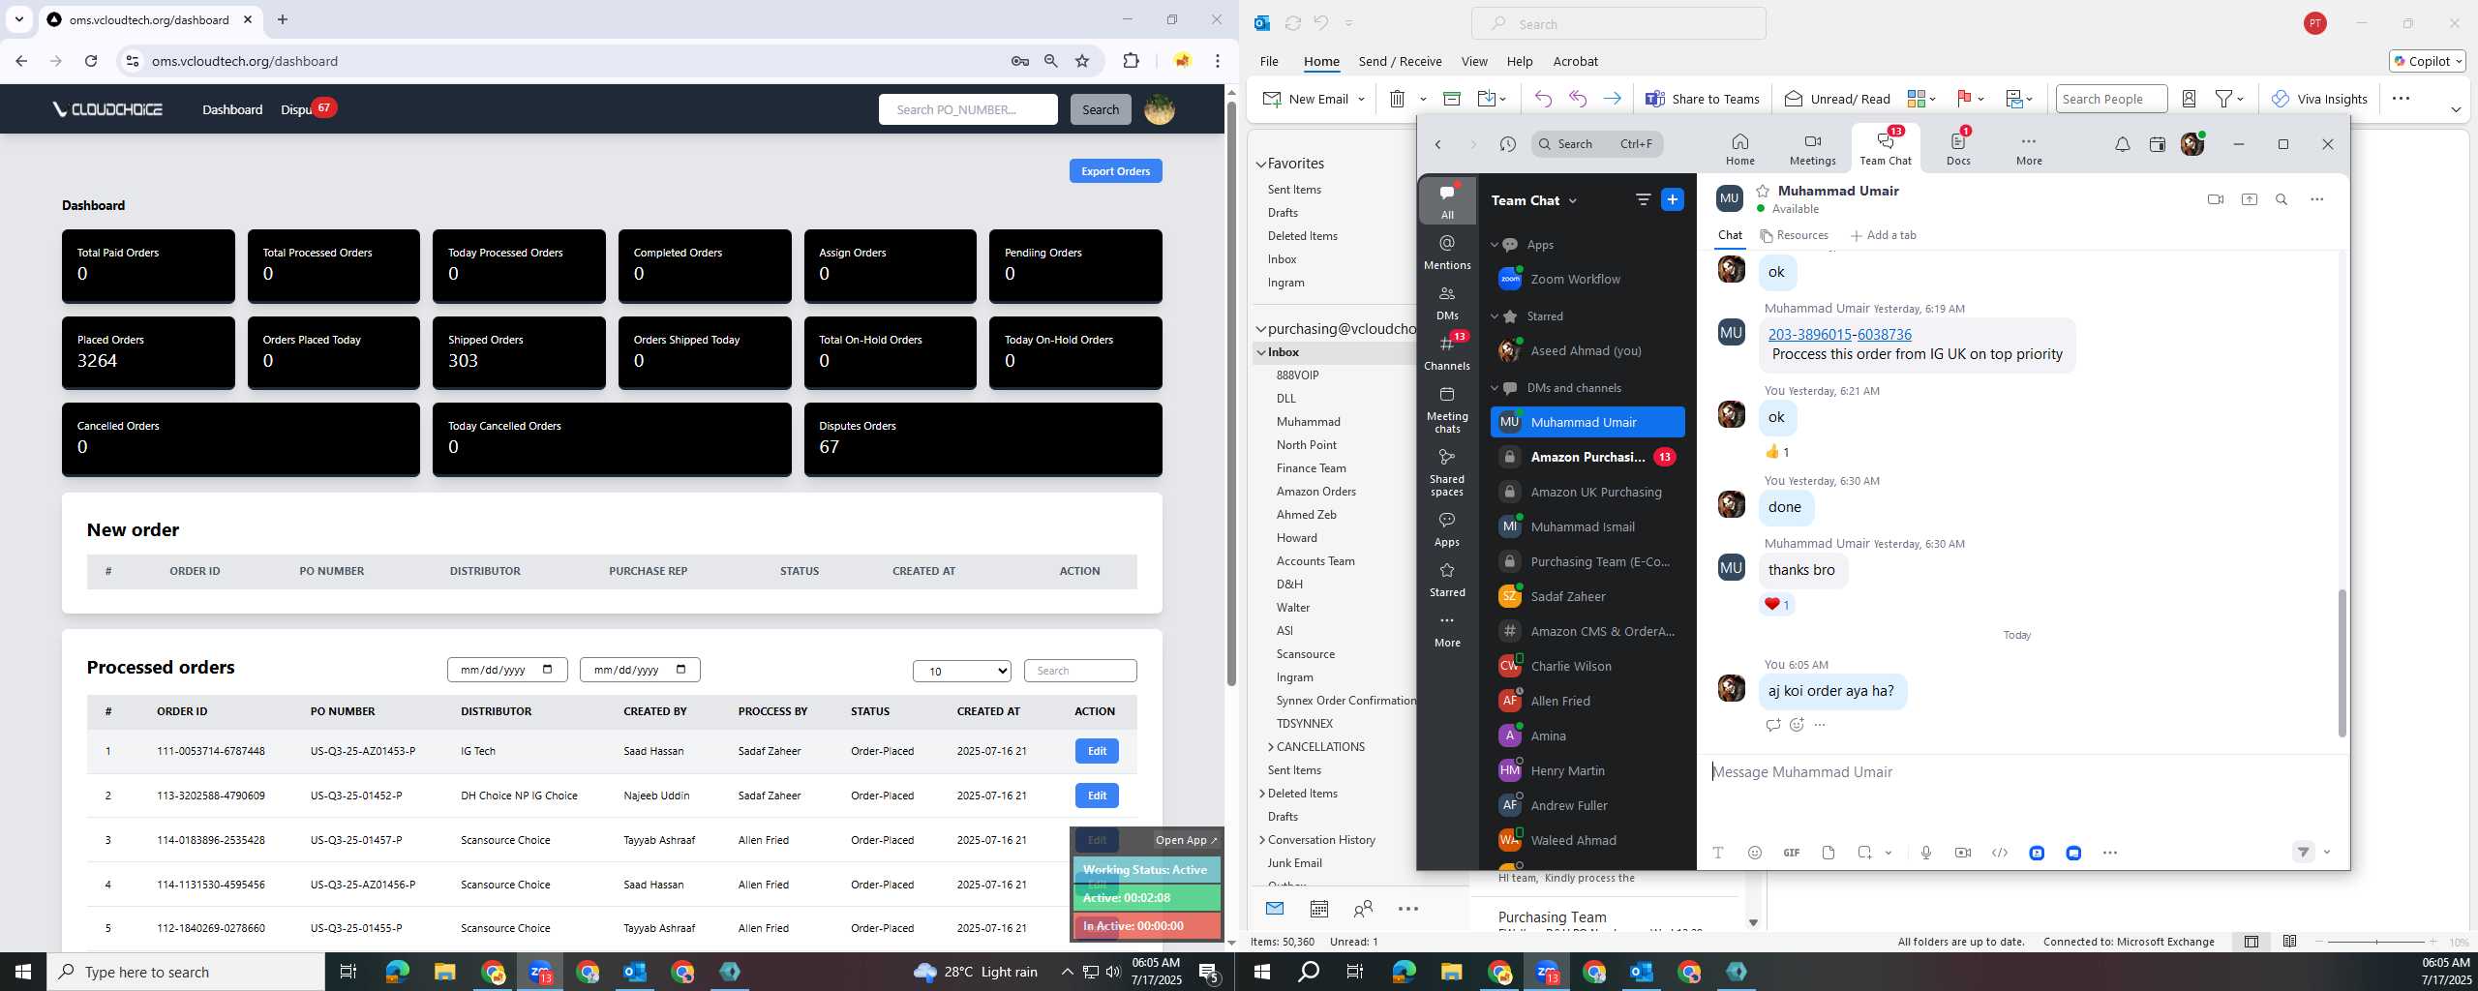
Task: Click Share to Teams in Outlook
Action: [x=1703, y=99]
